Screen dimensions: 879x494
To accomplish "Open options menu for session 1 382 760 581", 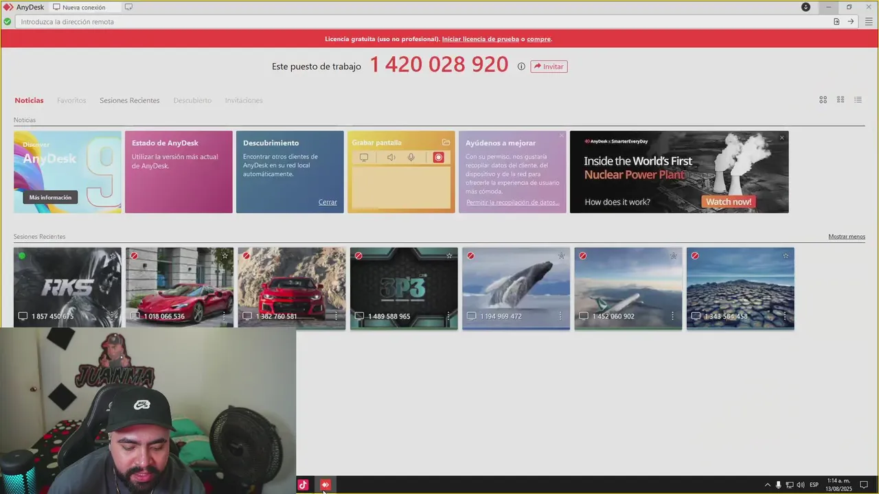I will point(336,316).
